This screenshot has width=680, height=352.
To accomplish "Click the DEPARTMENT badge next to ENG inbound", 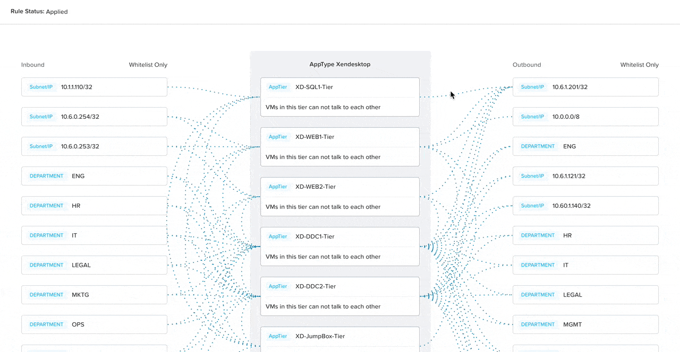I will coord(46,176).
